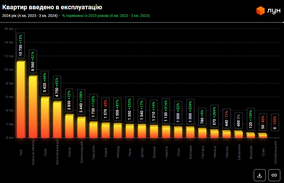284x183 pixels.
Task: Click the chart title Квартир введено в експлуатацію
Action: coord(52,7)
